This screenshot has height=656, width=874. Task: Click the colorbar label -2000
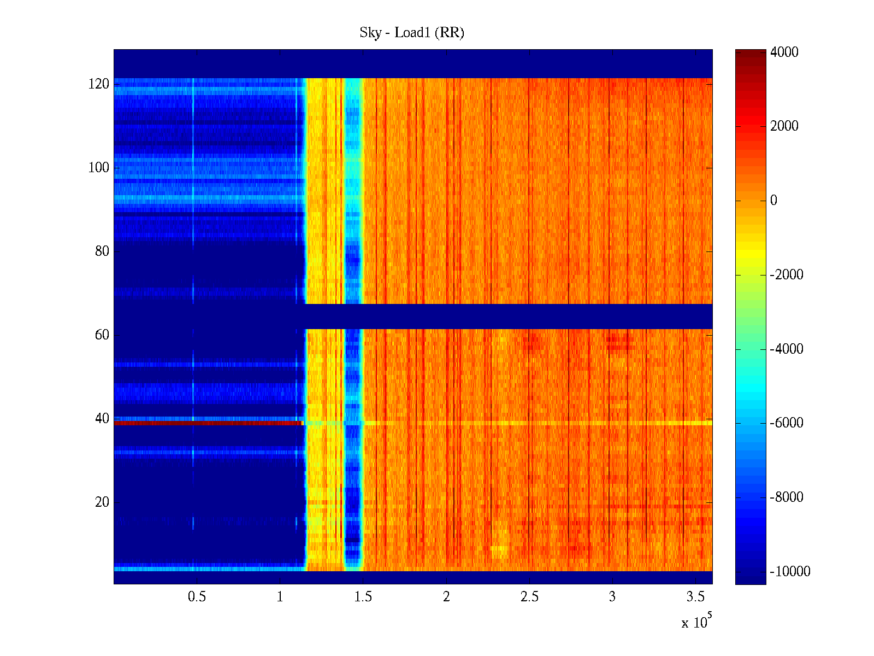pos(786,275)
